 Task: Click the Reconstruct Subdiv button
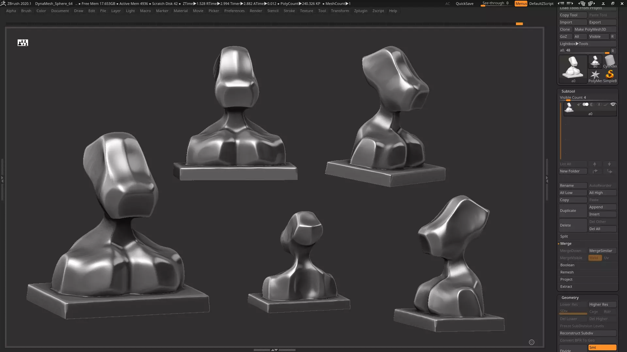coord(587,333)
